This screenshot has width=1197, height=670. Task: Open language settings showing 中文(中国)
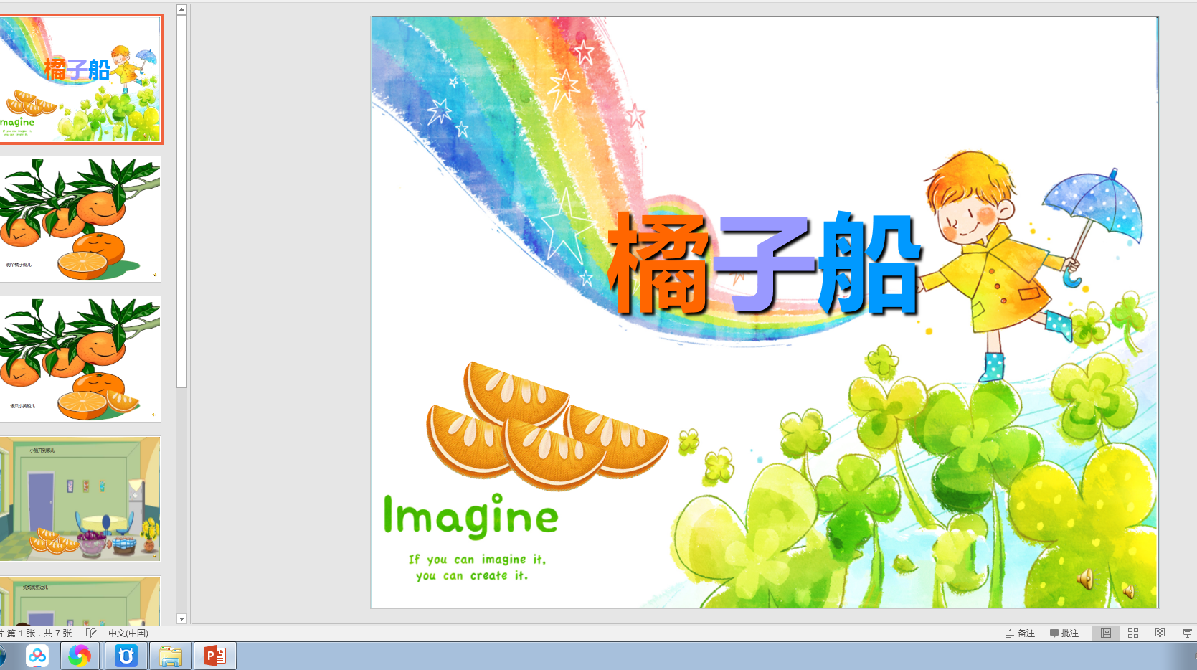[128, 633]
